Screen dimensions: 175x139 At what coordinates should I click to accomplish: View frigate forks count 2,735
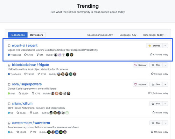click(42, 74)
